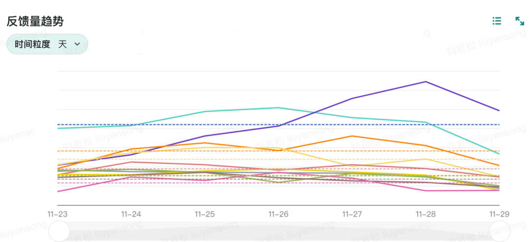
Task: Click the teal line's endpoint at 11-29
Action: (499, 154)
